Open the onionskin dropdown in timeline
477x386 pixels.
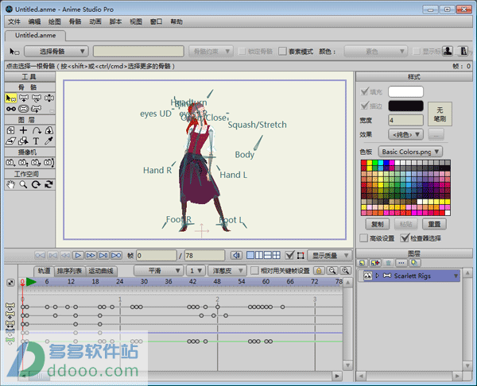227,271
